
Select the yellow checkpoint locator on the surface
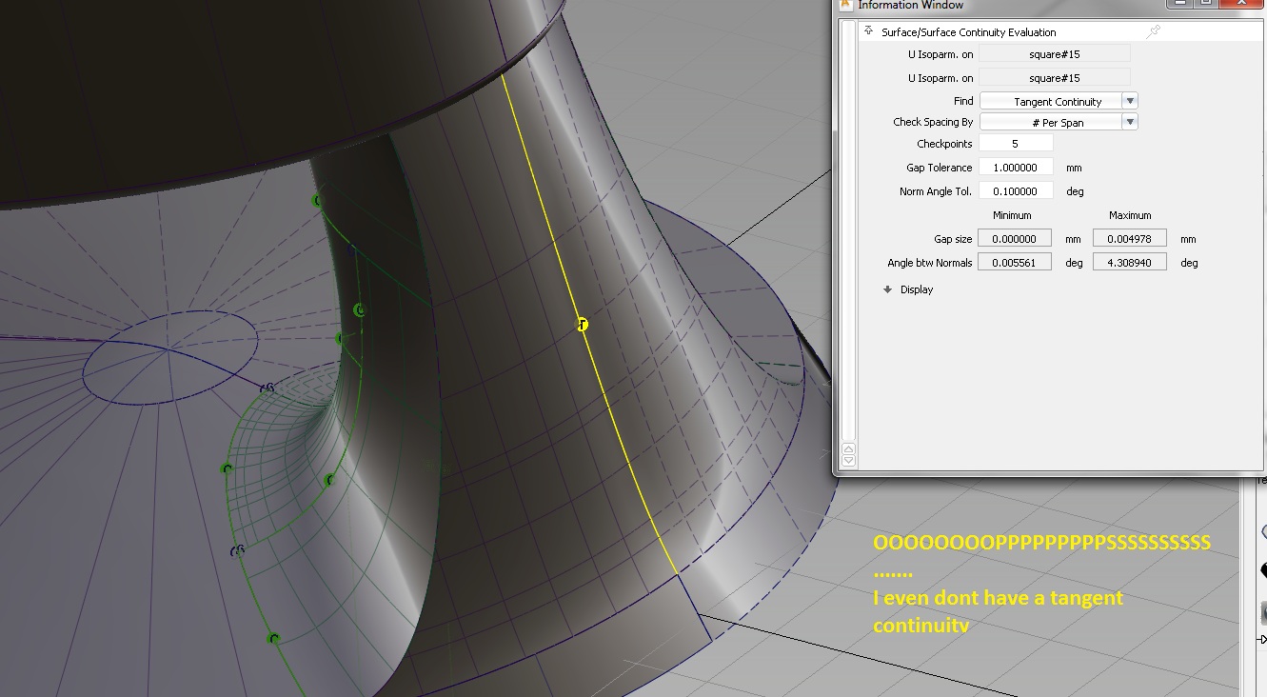pyautogui.click(x=582, y=325)
